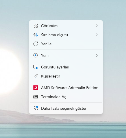126x138 pixels.
Task: Click the Kişiselleştir paintbrush icon
Action: (36, 76)
